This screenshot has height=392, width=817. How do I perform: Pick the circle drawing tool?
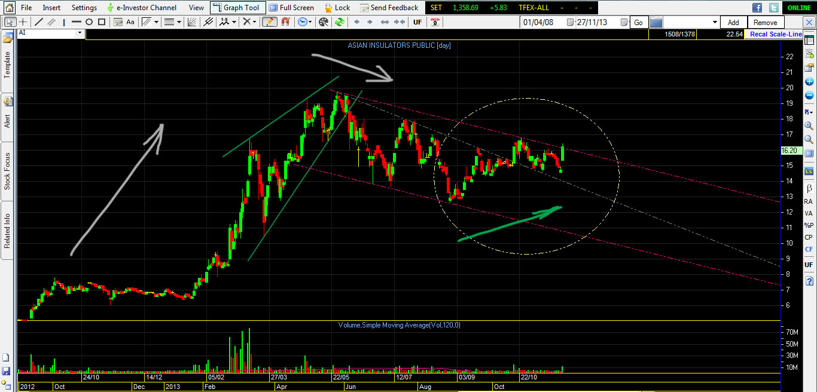(89, 22)
